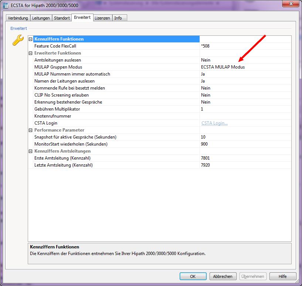Open the CSTA Login link
This screenshot has height=286, width=302.
[x=214, y=123]
